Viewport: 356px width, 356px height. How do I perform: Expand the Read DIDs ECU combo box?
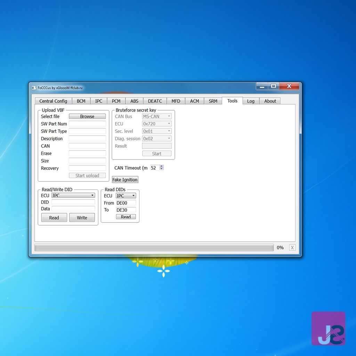[x=126, y=195]
